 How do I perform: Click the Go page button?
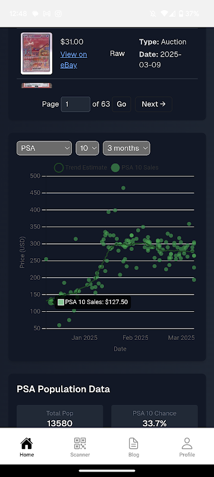121,104
